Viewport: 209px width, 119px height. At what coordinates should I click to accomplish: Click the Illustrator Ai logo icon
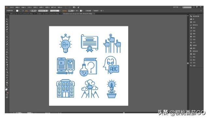[x=7, y=7]
